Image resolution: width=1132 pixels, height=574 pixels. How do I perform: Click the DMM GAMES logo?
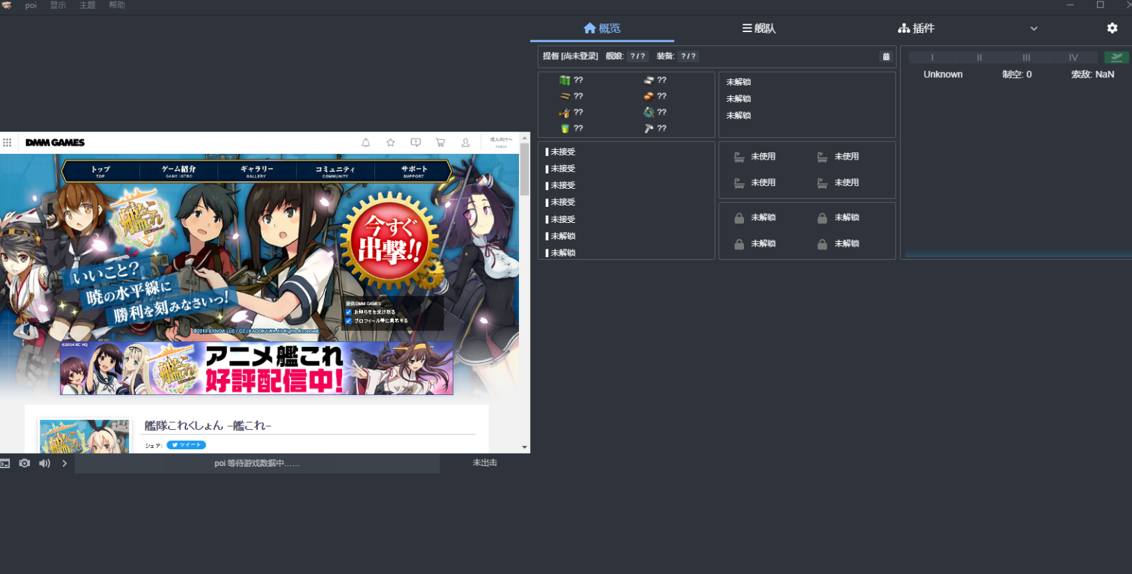coord(55,142)
